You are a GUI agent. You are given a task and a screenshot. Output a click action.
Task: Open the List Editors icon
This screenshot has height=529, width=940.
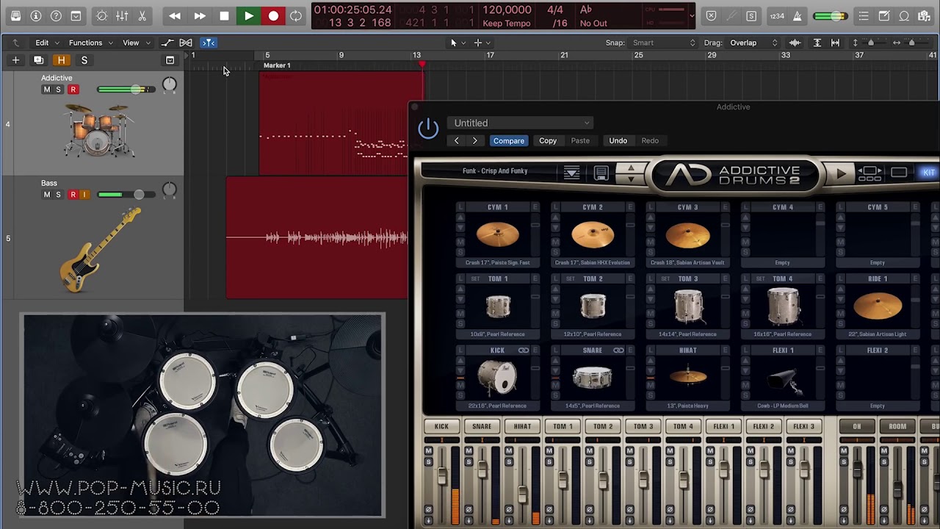(x=864, y=15)
